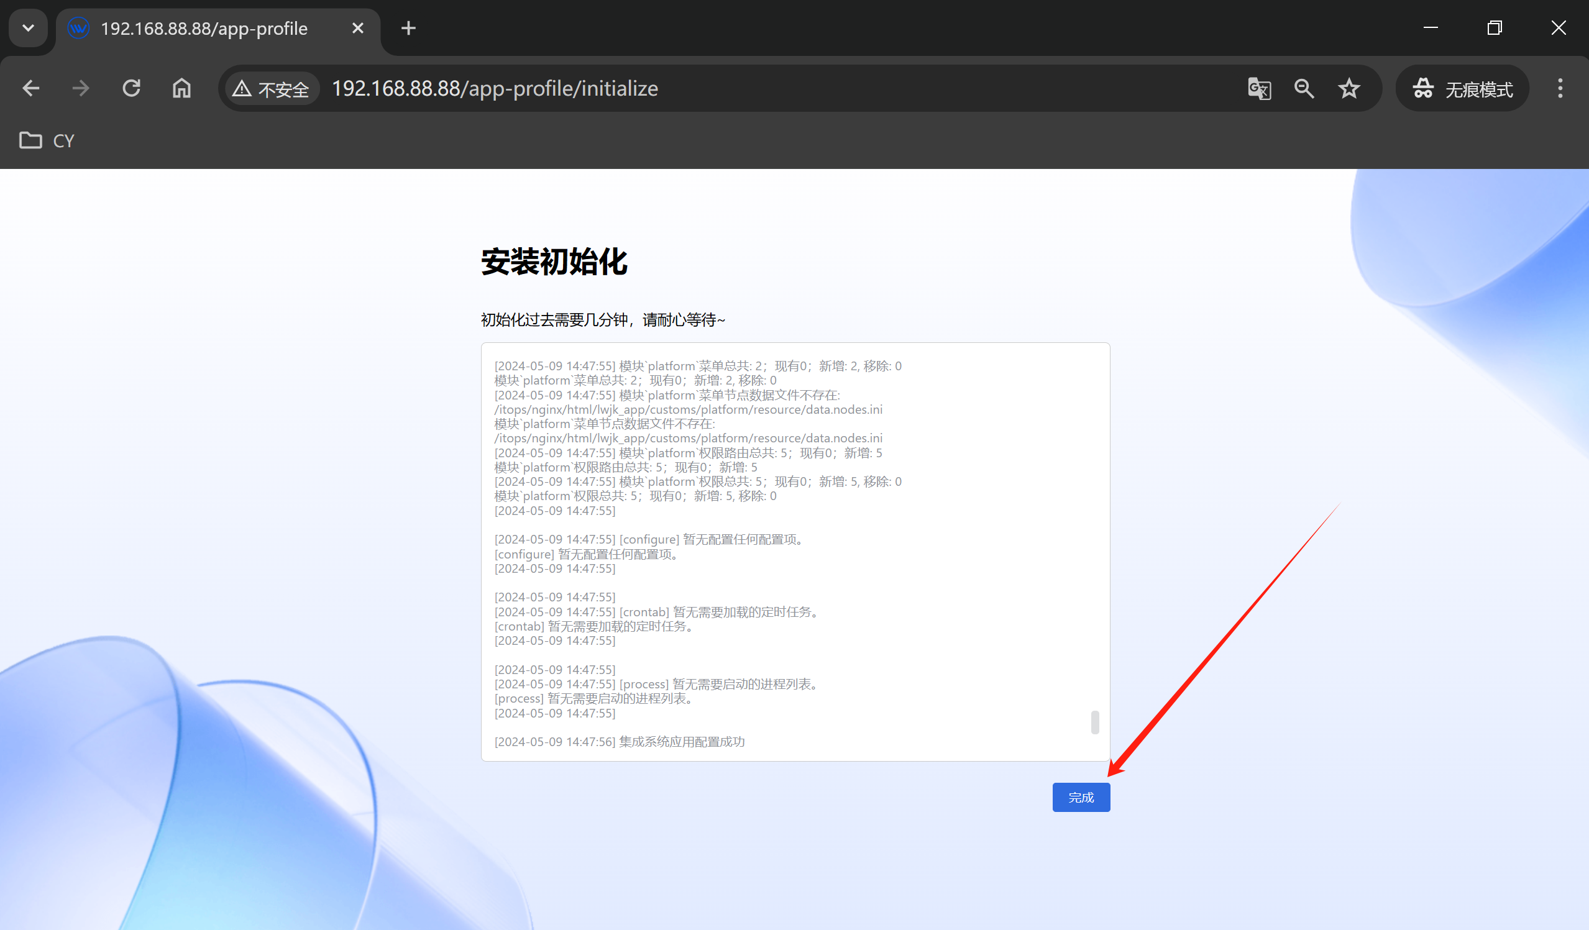Restore down the browser window
The height and width of the screenshot is (930, 1589).
click(1495, 28)
